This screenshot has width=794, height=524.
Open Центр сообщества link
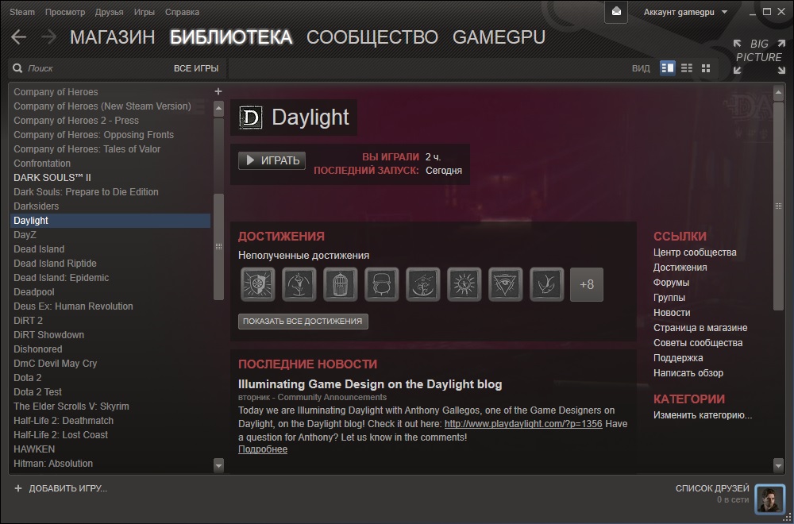coord(695,252)
